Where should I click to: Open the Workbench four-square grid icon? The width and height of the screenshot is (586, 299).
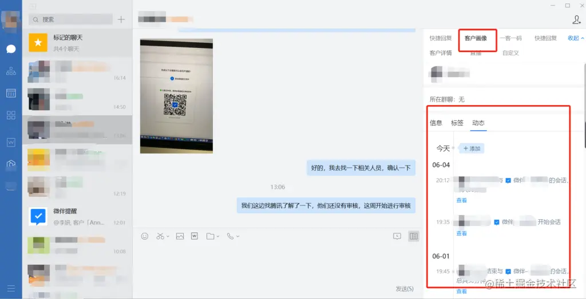pos(11,115)
